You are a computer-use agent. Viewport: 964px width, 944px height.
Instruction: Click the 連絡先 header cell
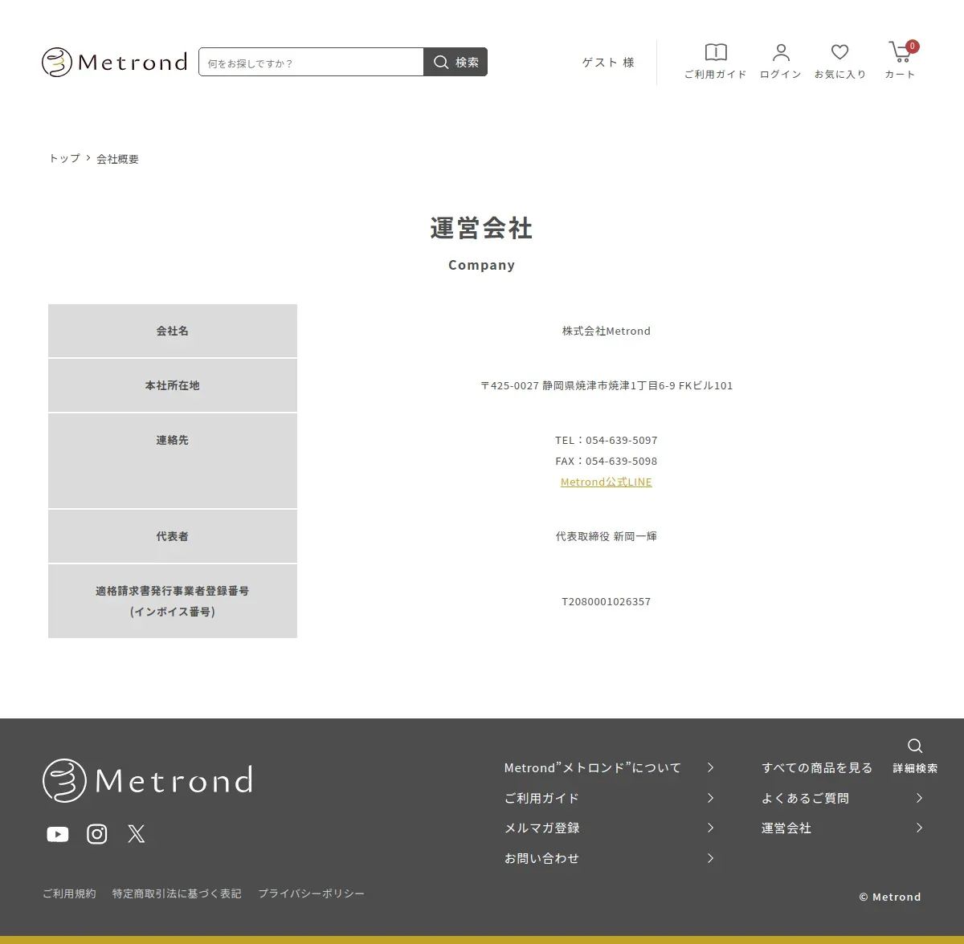tap(173, 461)
